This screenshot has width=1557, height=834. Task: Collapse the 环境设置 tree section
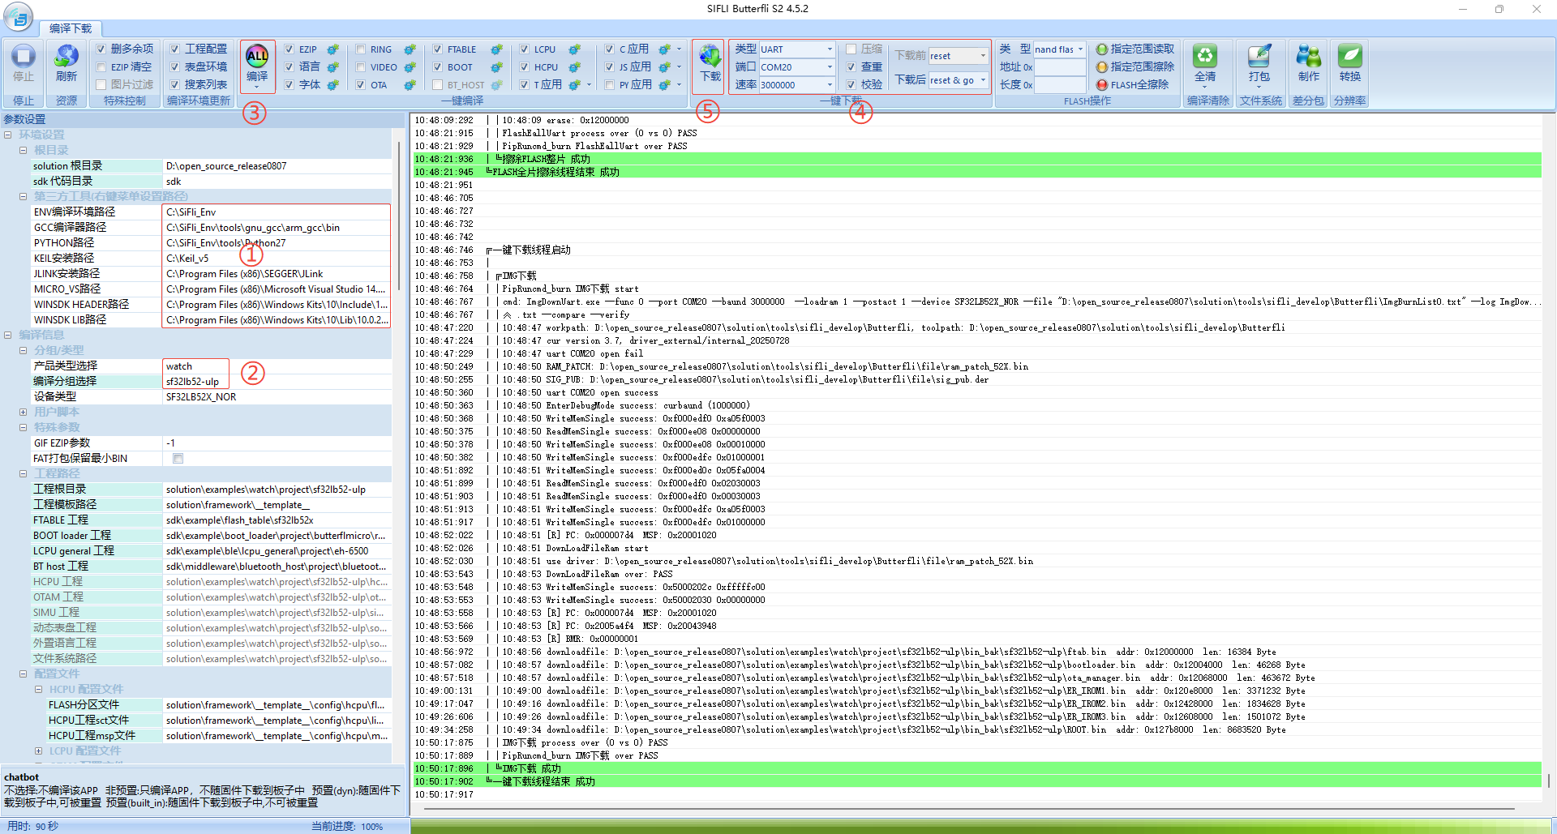click(x=8, y=135)
